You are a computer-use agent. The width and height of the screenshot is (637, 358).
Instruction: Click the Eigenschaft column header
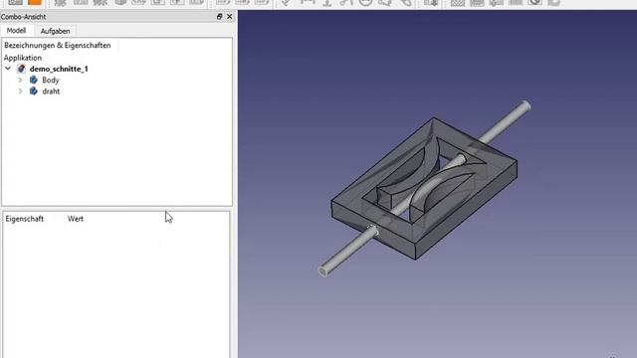24,219
